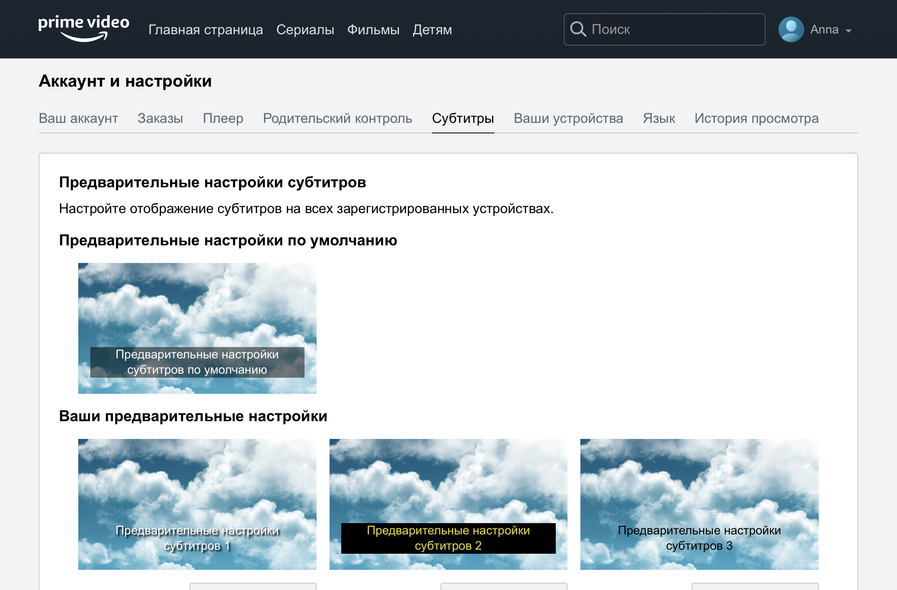Switch to Ваши устройства tab
This screenshot has width=897, height=590.
point(568,118)
